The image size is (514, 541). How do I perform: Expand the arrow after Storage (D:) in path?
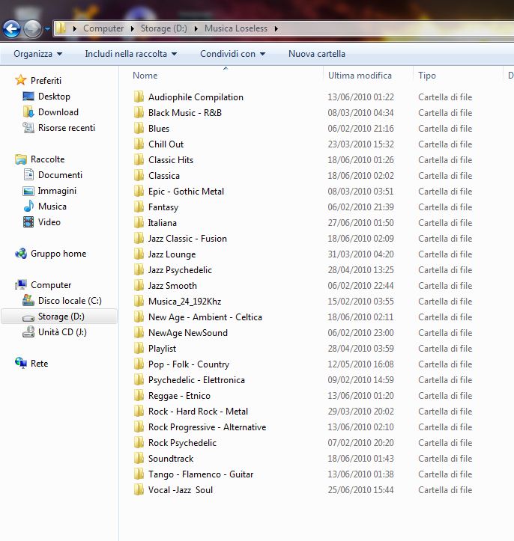[x=196, y=28]
